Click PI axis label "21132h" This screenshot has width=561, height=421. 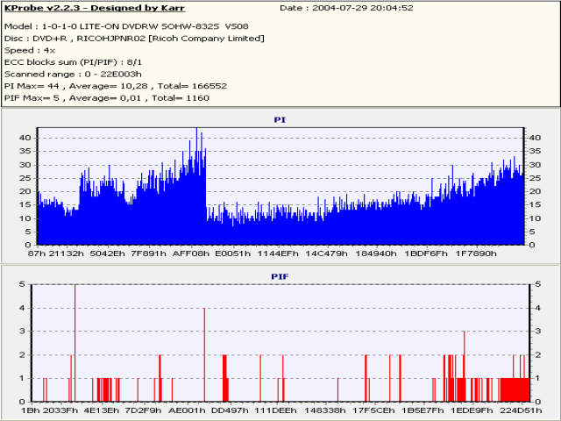pyautogui.click(x=67, y=253)
